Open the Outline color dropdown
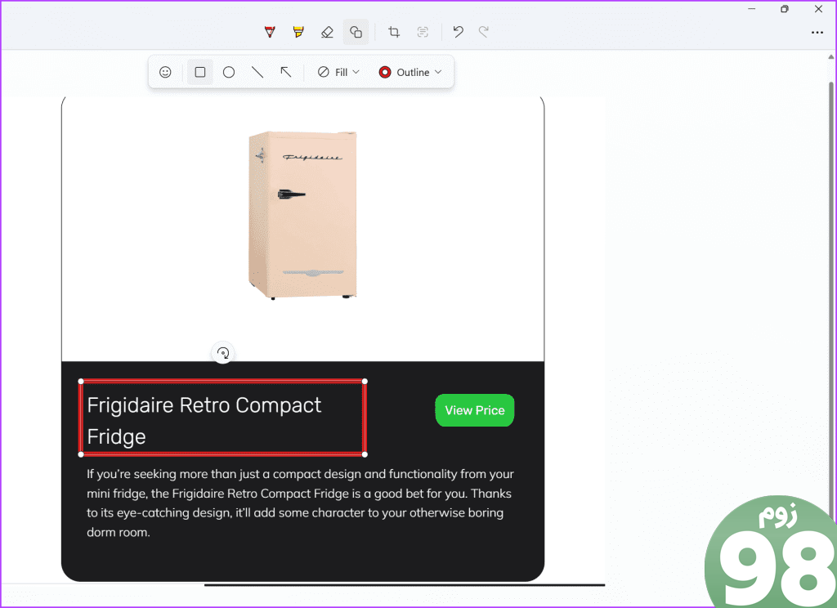The width and height of the screenshot is (837, 608). tap(410, 72)
